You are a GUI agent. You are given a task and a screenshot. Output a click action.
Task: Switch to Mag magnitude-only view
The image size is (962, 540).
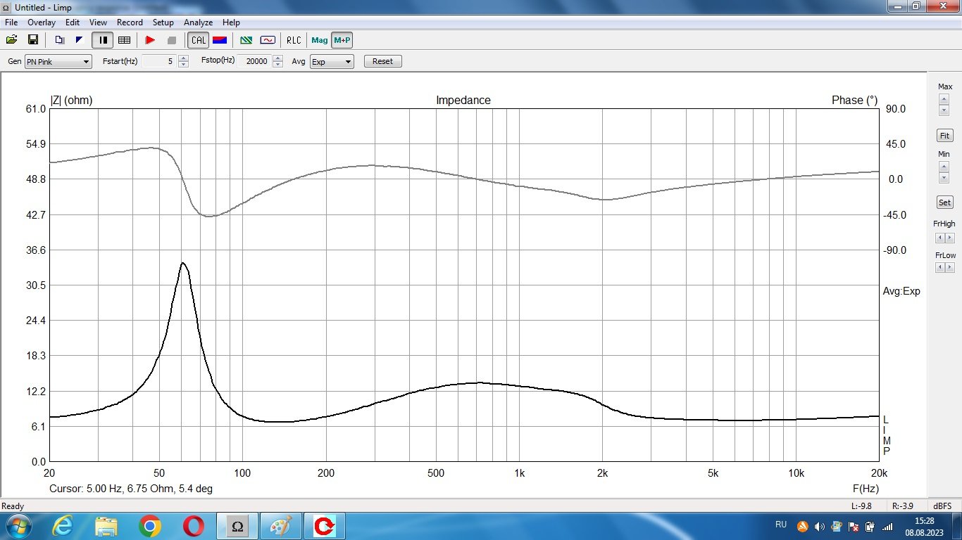pos(320,40)
